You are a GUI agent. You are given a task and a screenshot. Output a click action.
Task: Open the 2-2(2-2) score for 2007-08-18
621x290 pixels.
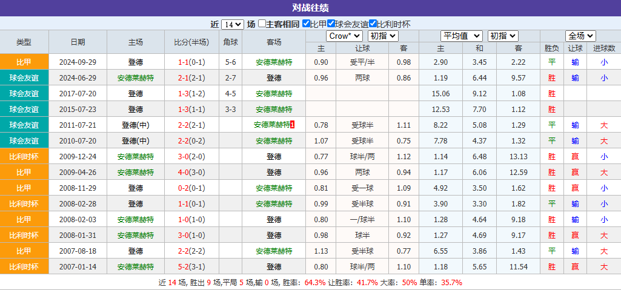click(x=191, y=251)
